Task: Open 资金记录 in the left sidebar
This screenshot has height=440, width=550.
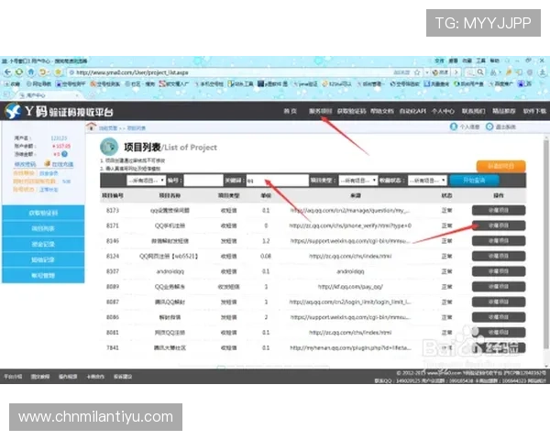Action: [43, 244]
